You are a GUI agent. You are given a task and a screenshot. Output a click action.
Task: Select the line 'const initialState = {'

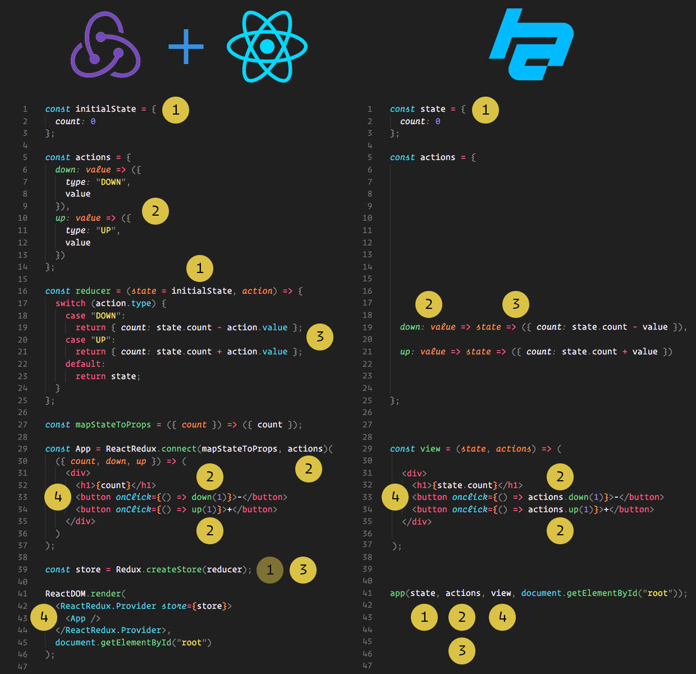(x=100, y=109)
